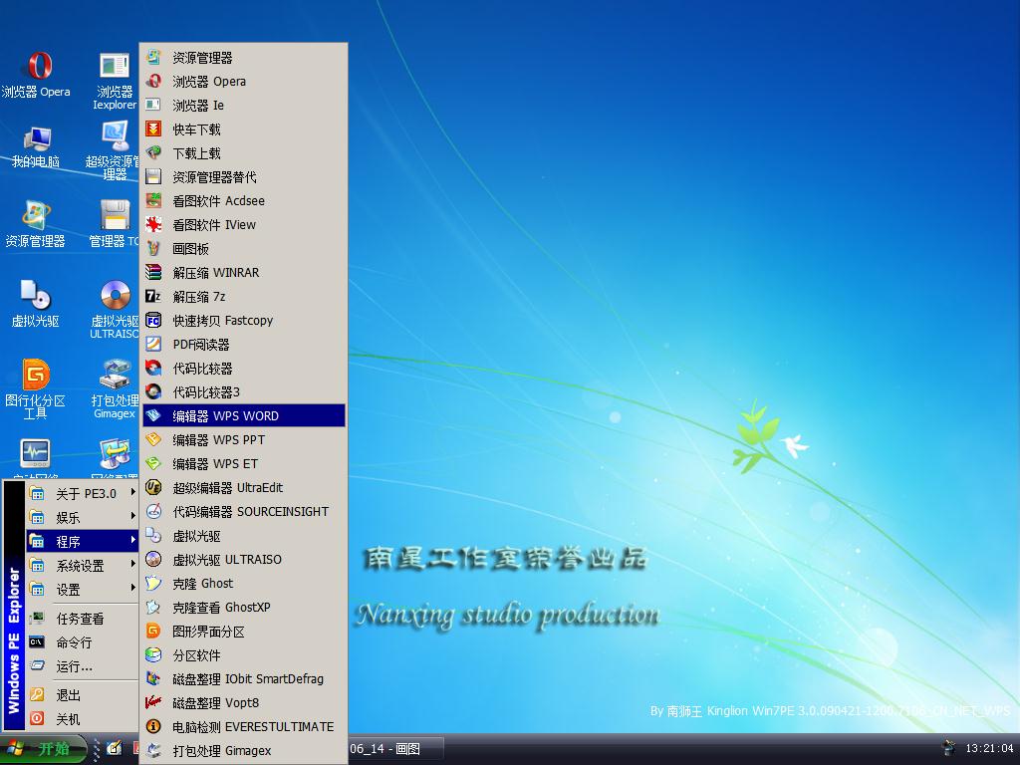This screenshot has width=1020, height=765.
Task: Open 命令行 from start menu
Action: [82, 642]
